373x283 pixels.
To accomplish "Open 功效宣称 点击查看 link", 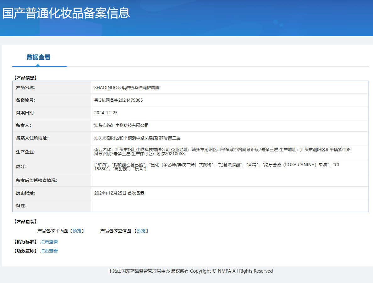I will coord(49,251).
